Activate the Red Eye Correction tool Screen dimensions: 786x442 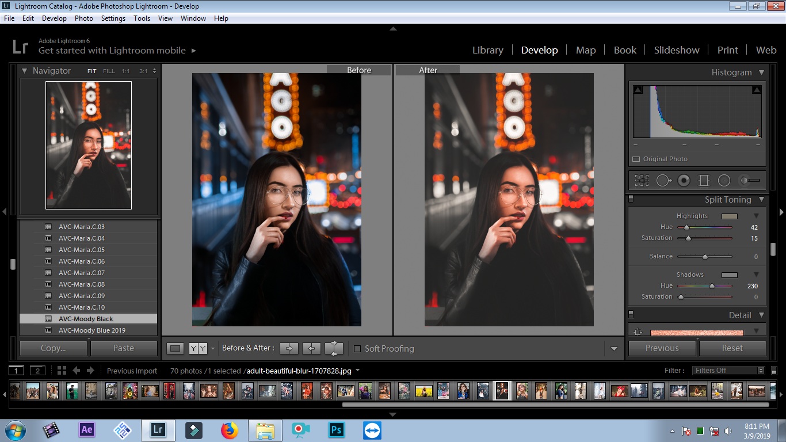click(x=684, y=181)
